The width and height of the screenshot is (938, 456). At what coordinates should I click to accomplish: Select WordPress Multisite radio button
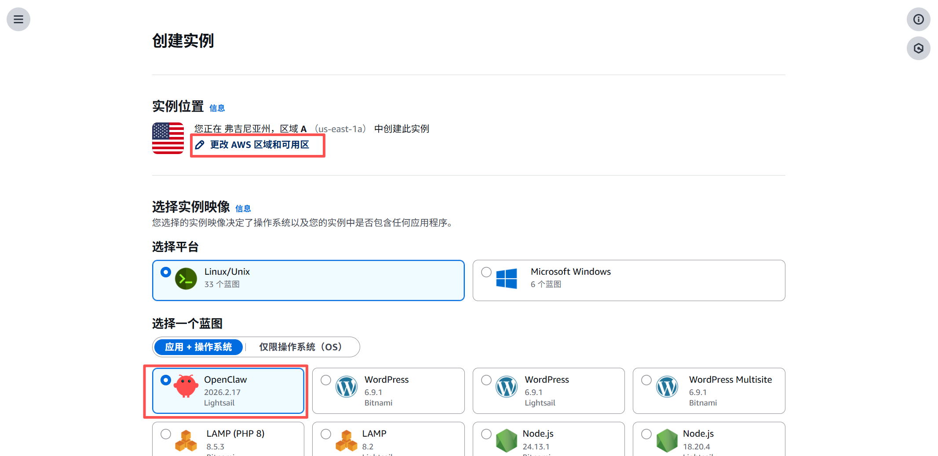pos(646,380)
